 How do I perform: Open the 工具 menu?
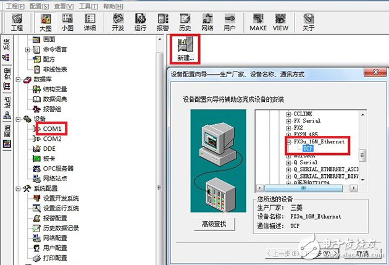[90, 5]
